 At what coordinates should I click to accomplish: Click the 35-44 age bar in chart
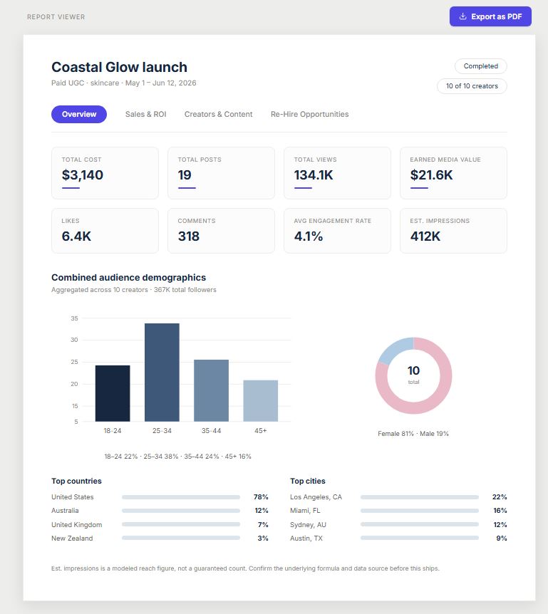[x=211, y=391]
